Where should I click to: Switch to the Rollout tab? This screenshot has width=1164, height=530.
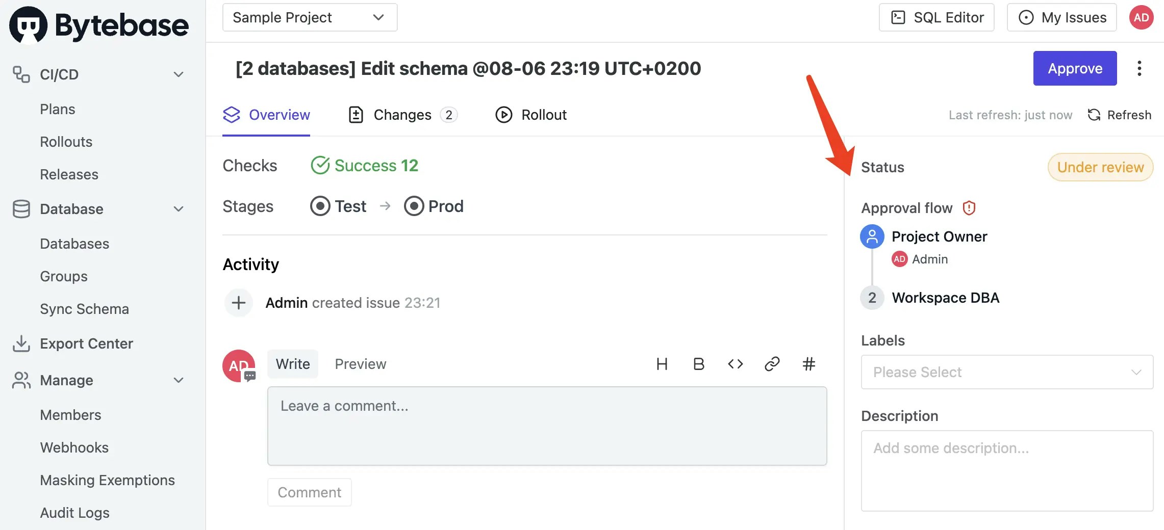pyautogui.click(x=530, y=115)
